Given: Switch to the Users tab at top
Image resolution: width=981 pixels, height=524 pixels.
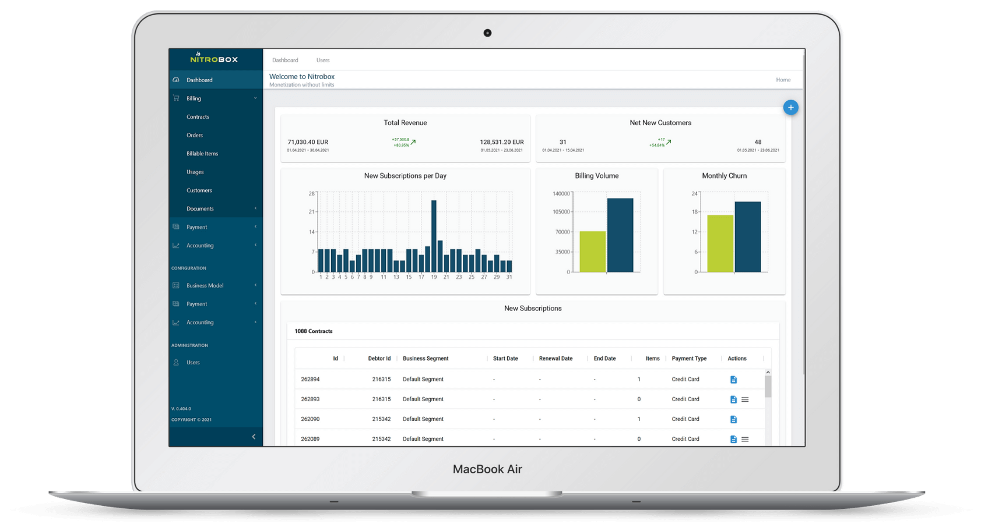Looking at the screenshot, I should (x=323, y=60).
